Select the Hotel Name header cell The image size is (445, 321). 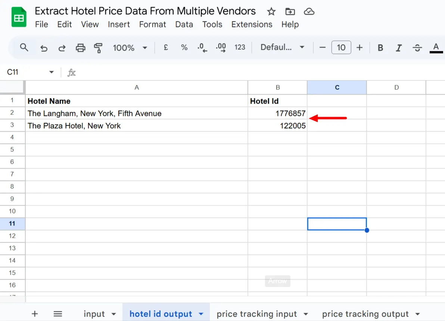click(137, 101)
